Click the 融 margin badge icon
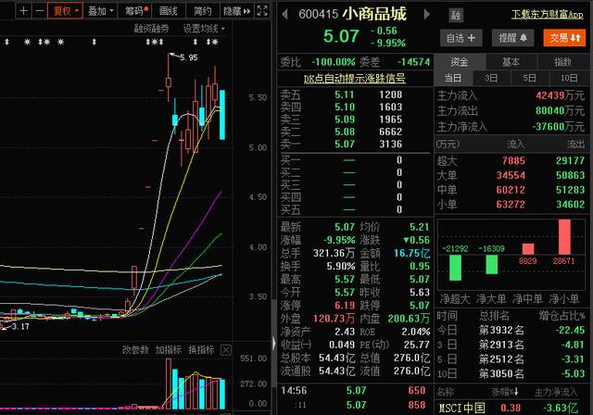The height and width of the screenshot is (415, 593). [456, 15]
